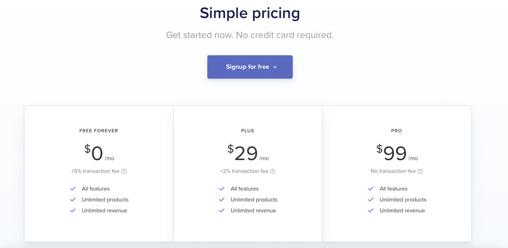Click the help icon beside +2% transaction fee
The height and width of the screenshot is (248, 508).
[272, 171]
